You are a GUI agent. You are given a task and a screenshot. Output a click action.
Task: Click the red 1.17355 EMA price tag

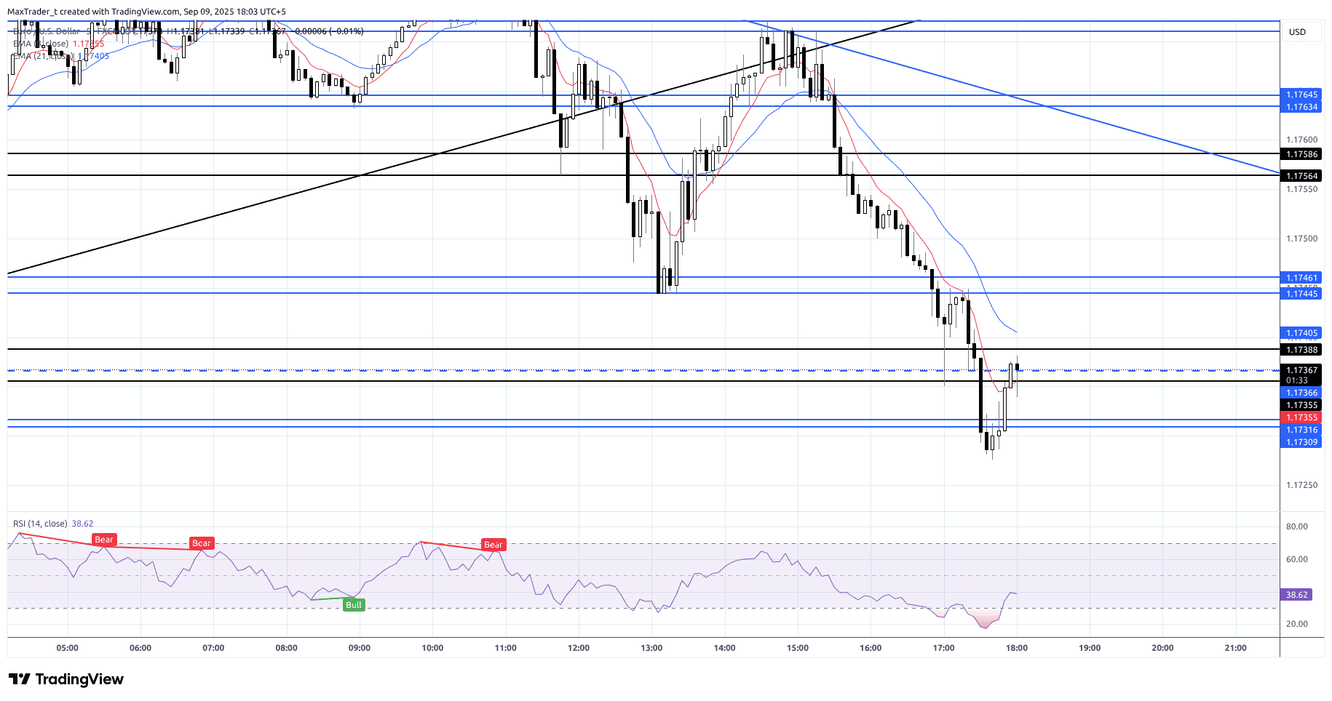point(1301,417)
